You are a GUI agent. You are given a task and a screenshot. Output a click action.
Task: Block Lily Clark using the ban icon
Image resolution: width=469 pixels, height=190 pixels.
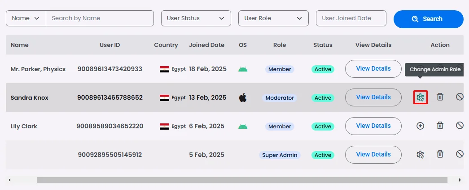[460, 126]
